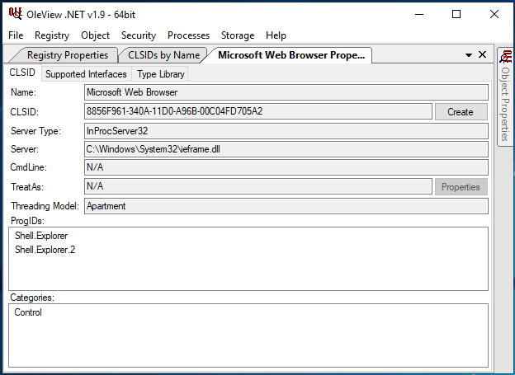Open the Processes menu
The width and height of the screenshot is (515, 375).
point(188,35)
